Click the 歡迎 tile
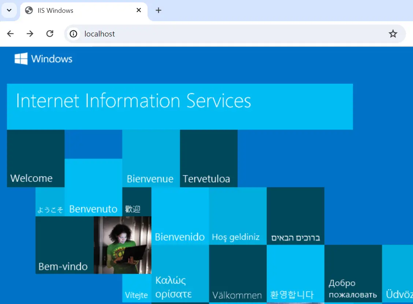This screenshot has width=413, height=304. (137, 202)
